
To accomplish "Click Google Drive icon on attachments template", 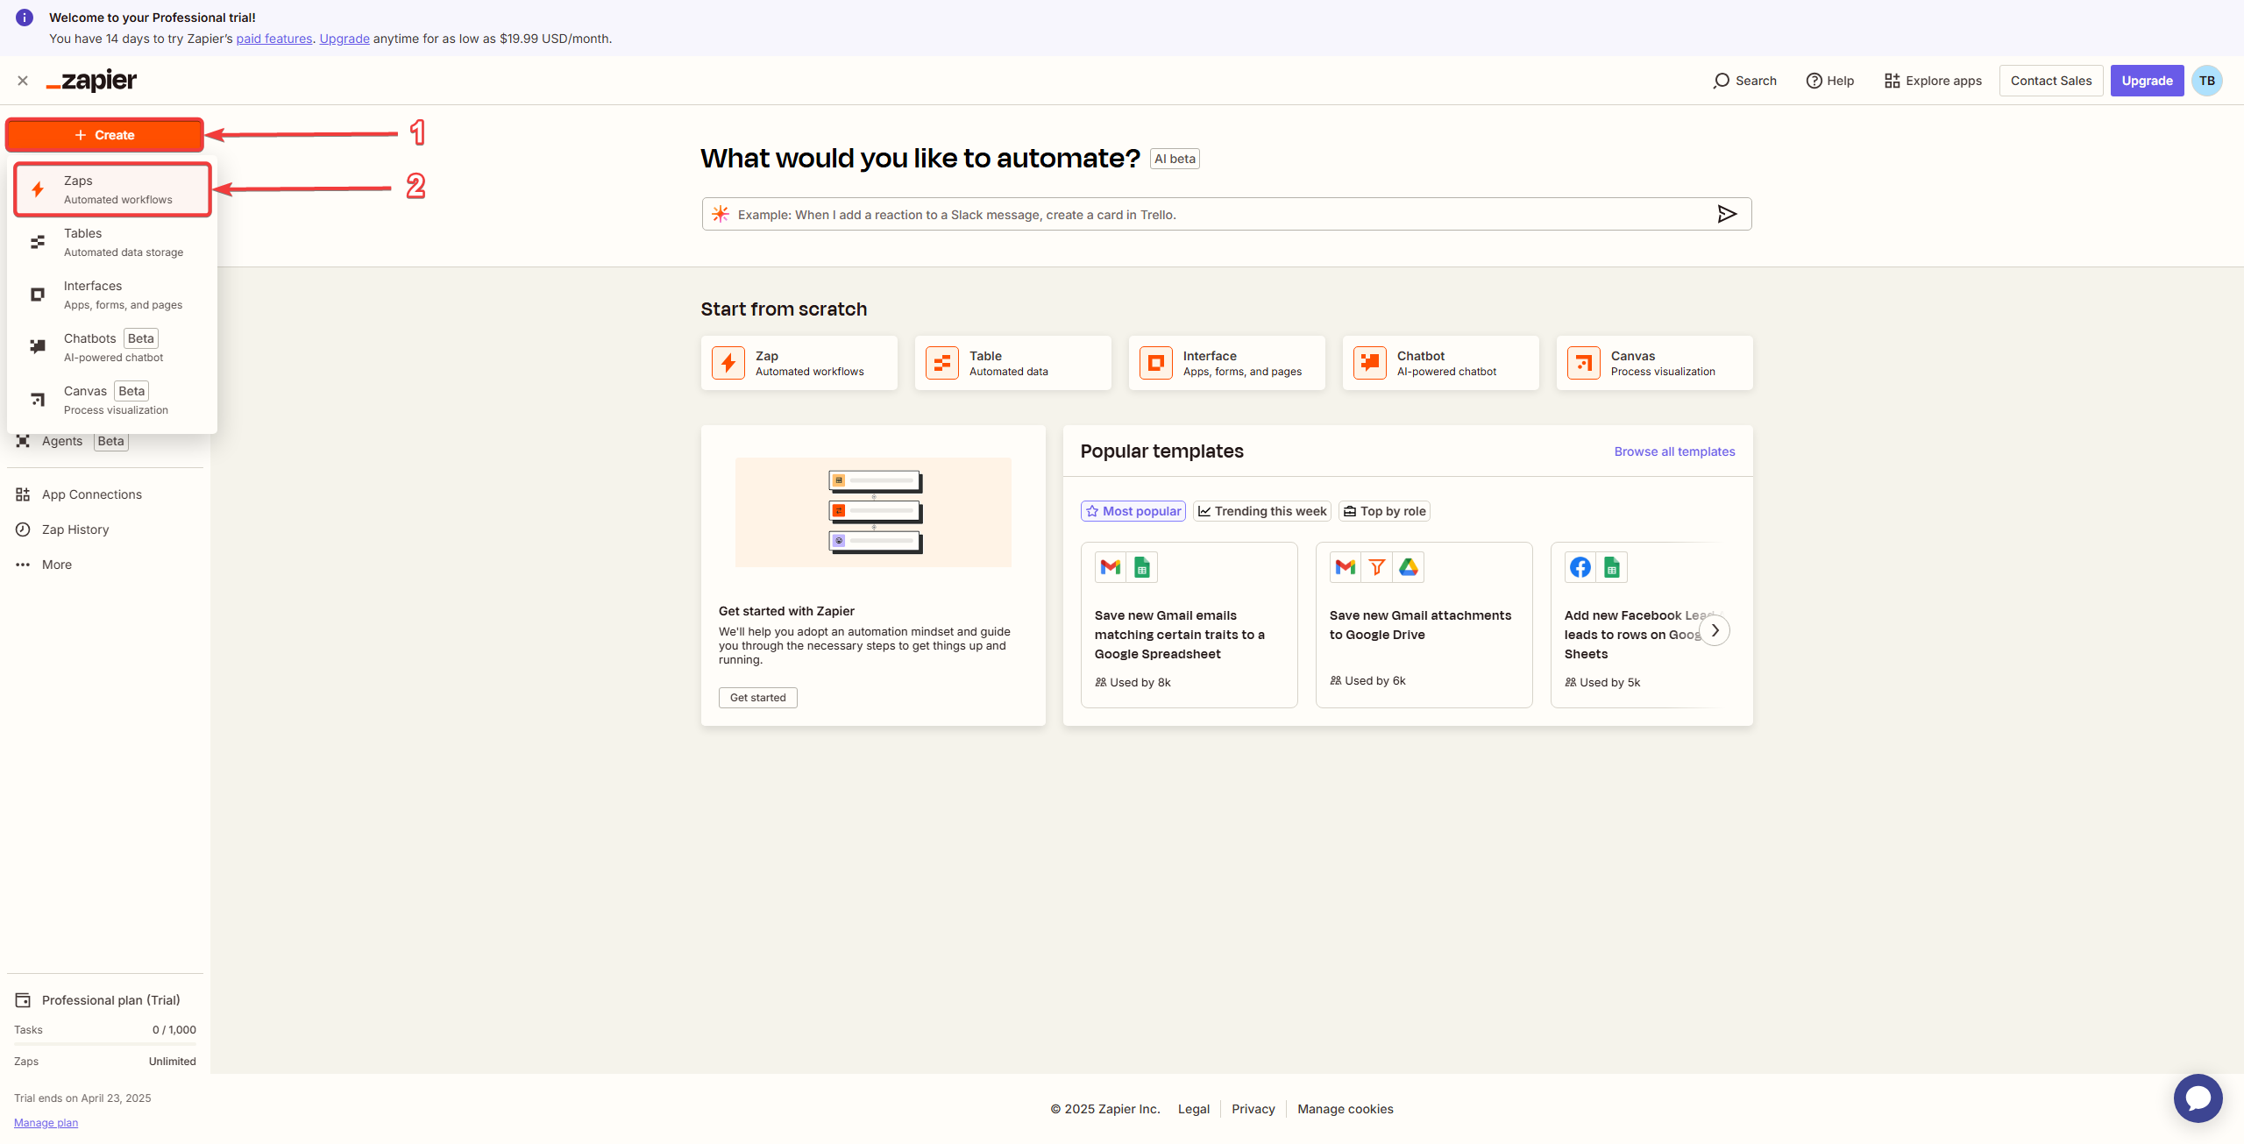I will 1409,567.
